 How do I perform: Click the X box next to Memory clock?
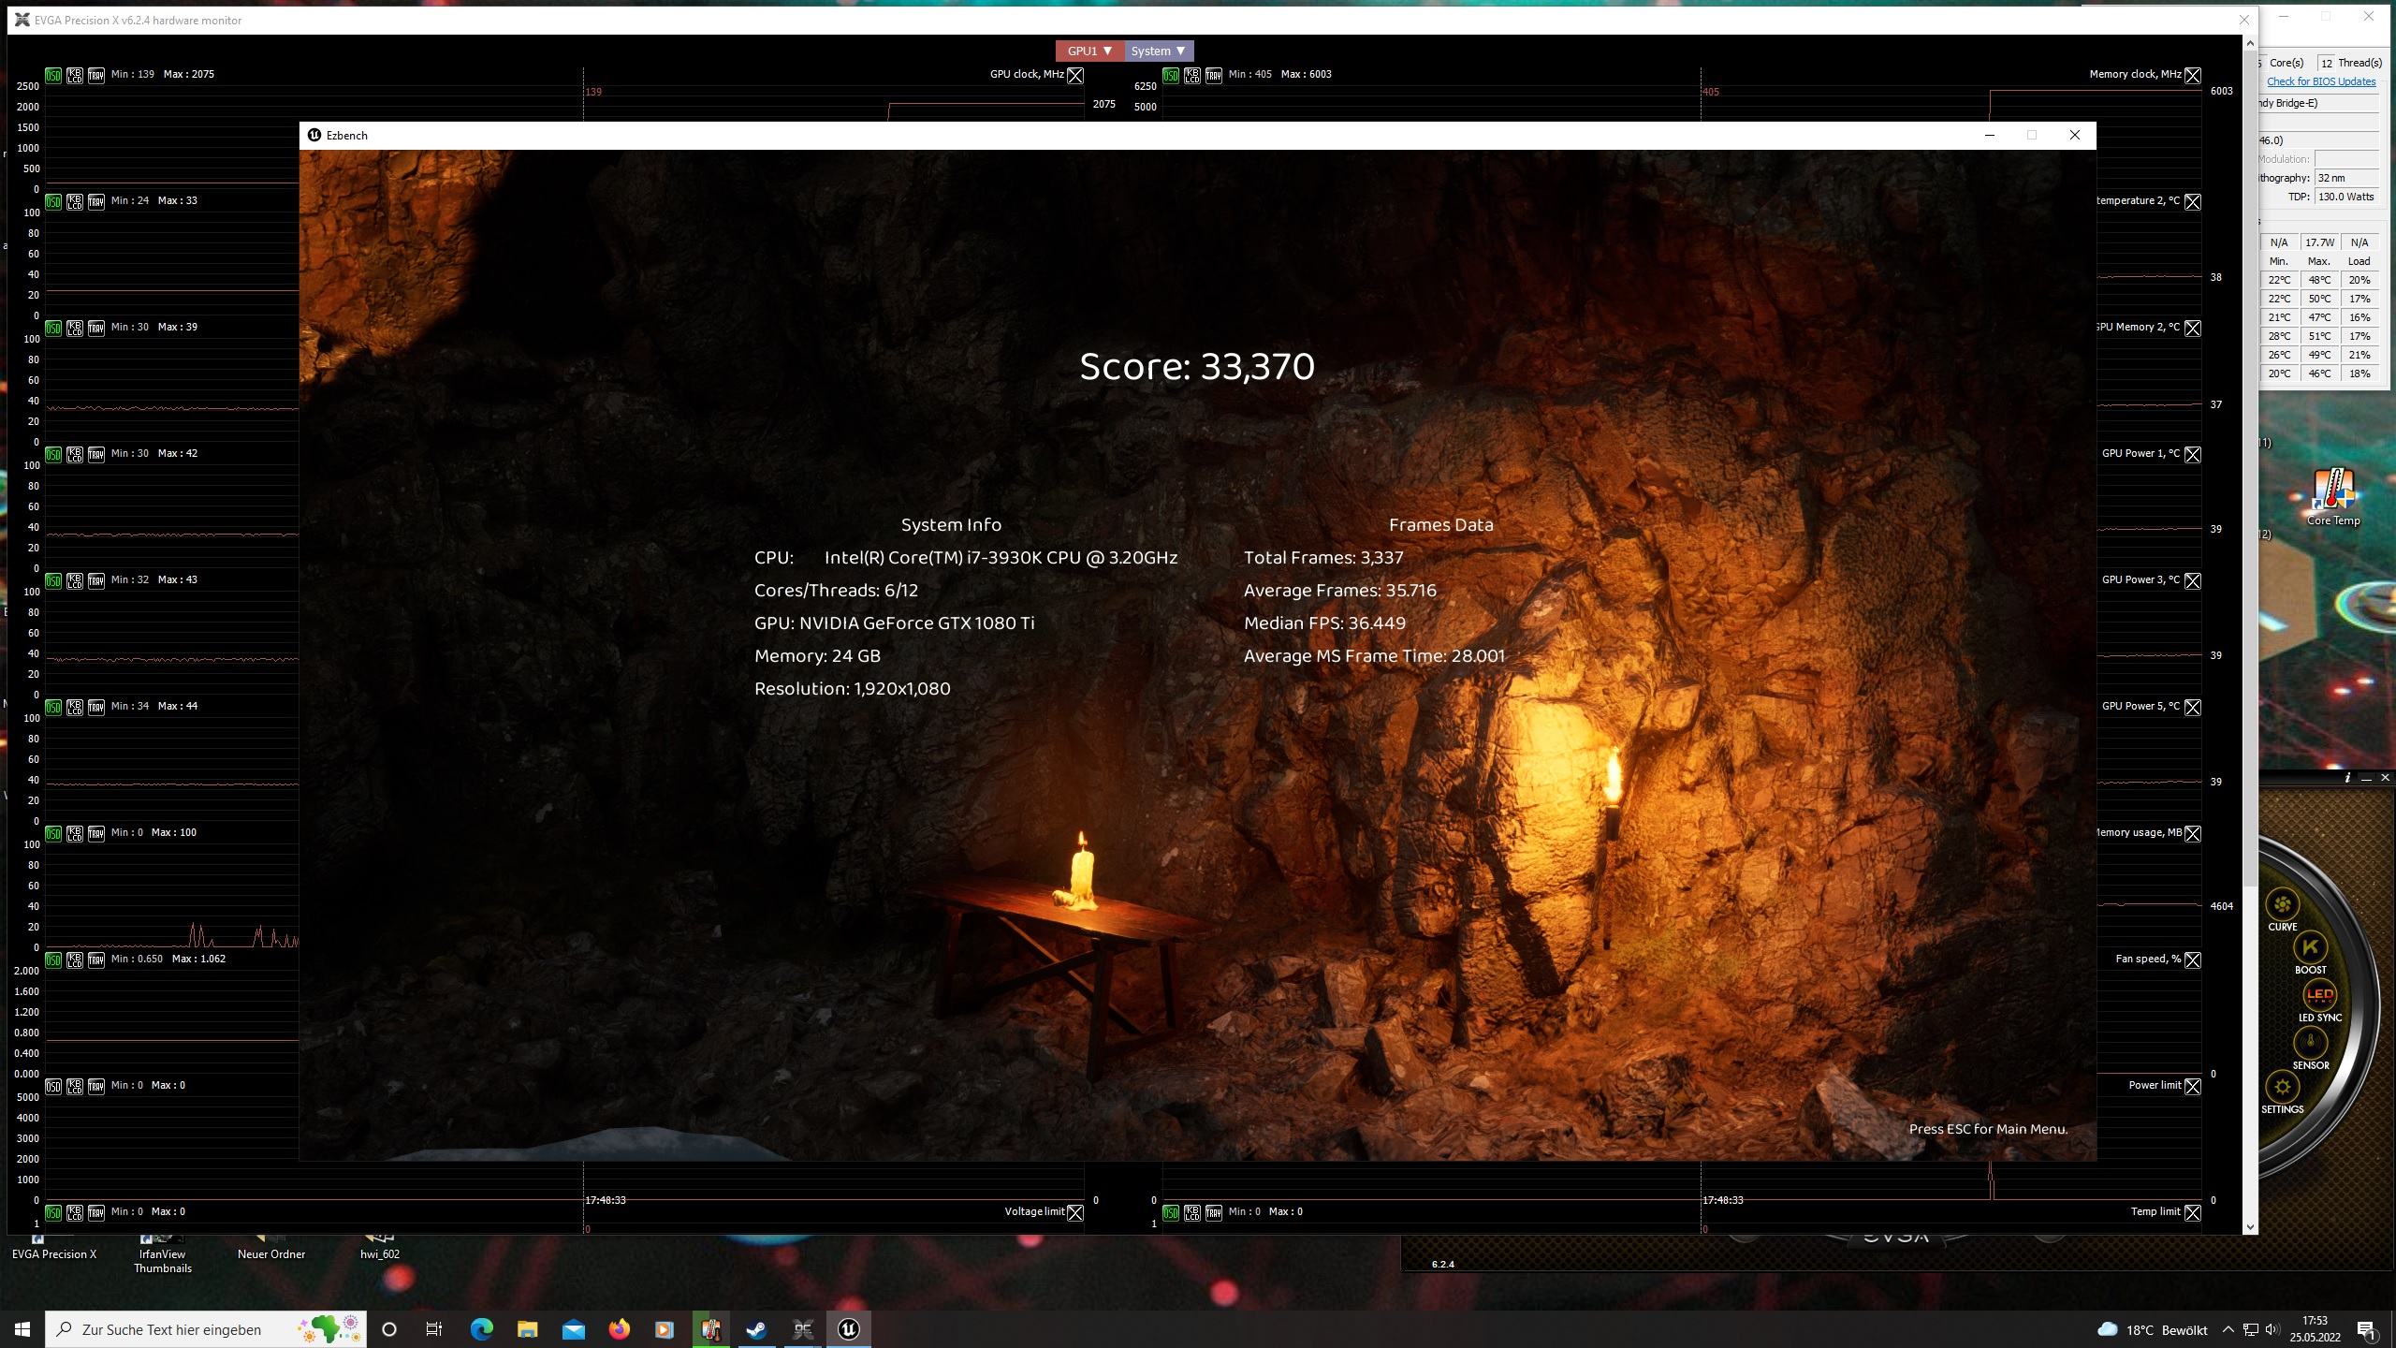pyautogui.click(x=2193, y=75)
